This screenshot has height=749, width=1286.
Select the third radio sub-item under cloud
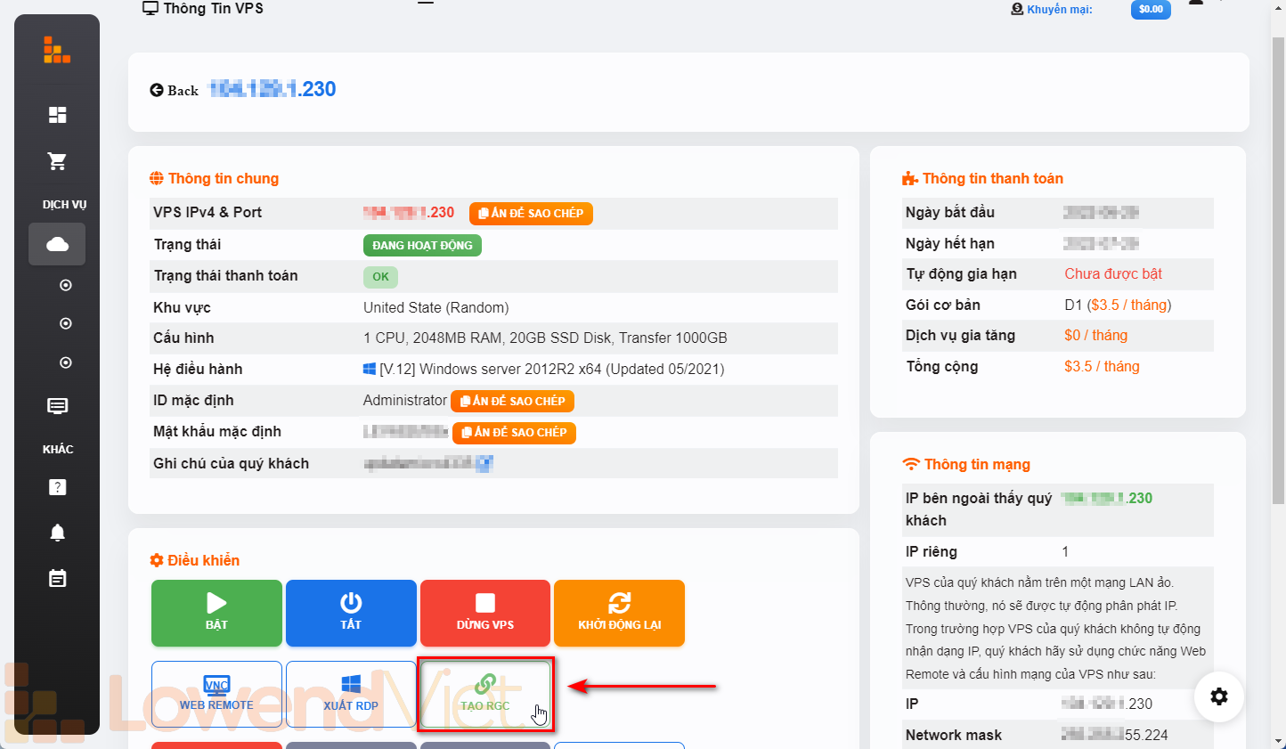[65, 362]
